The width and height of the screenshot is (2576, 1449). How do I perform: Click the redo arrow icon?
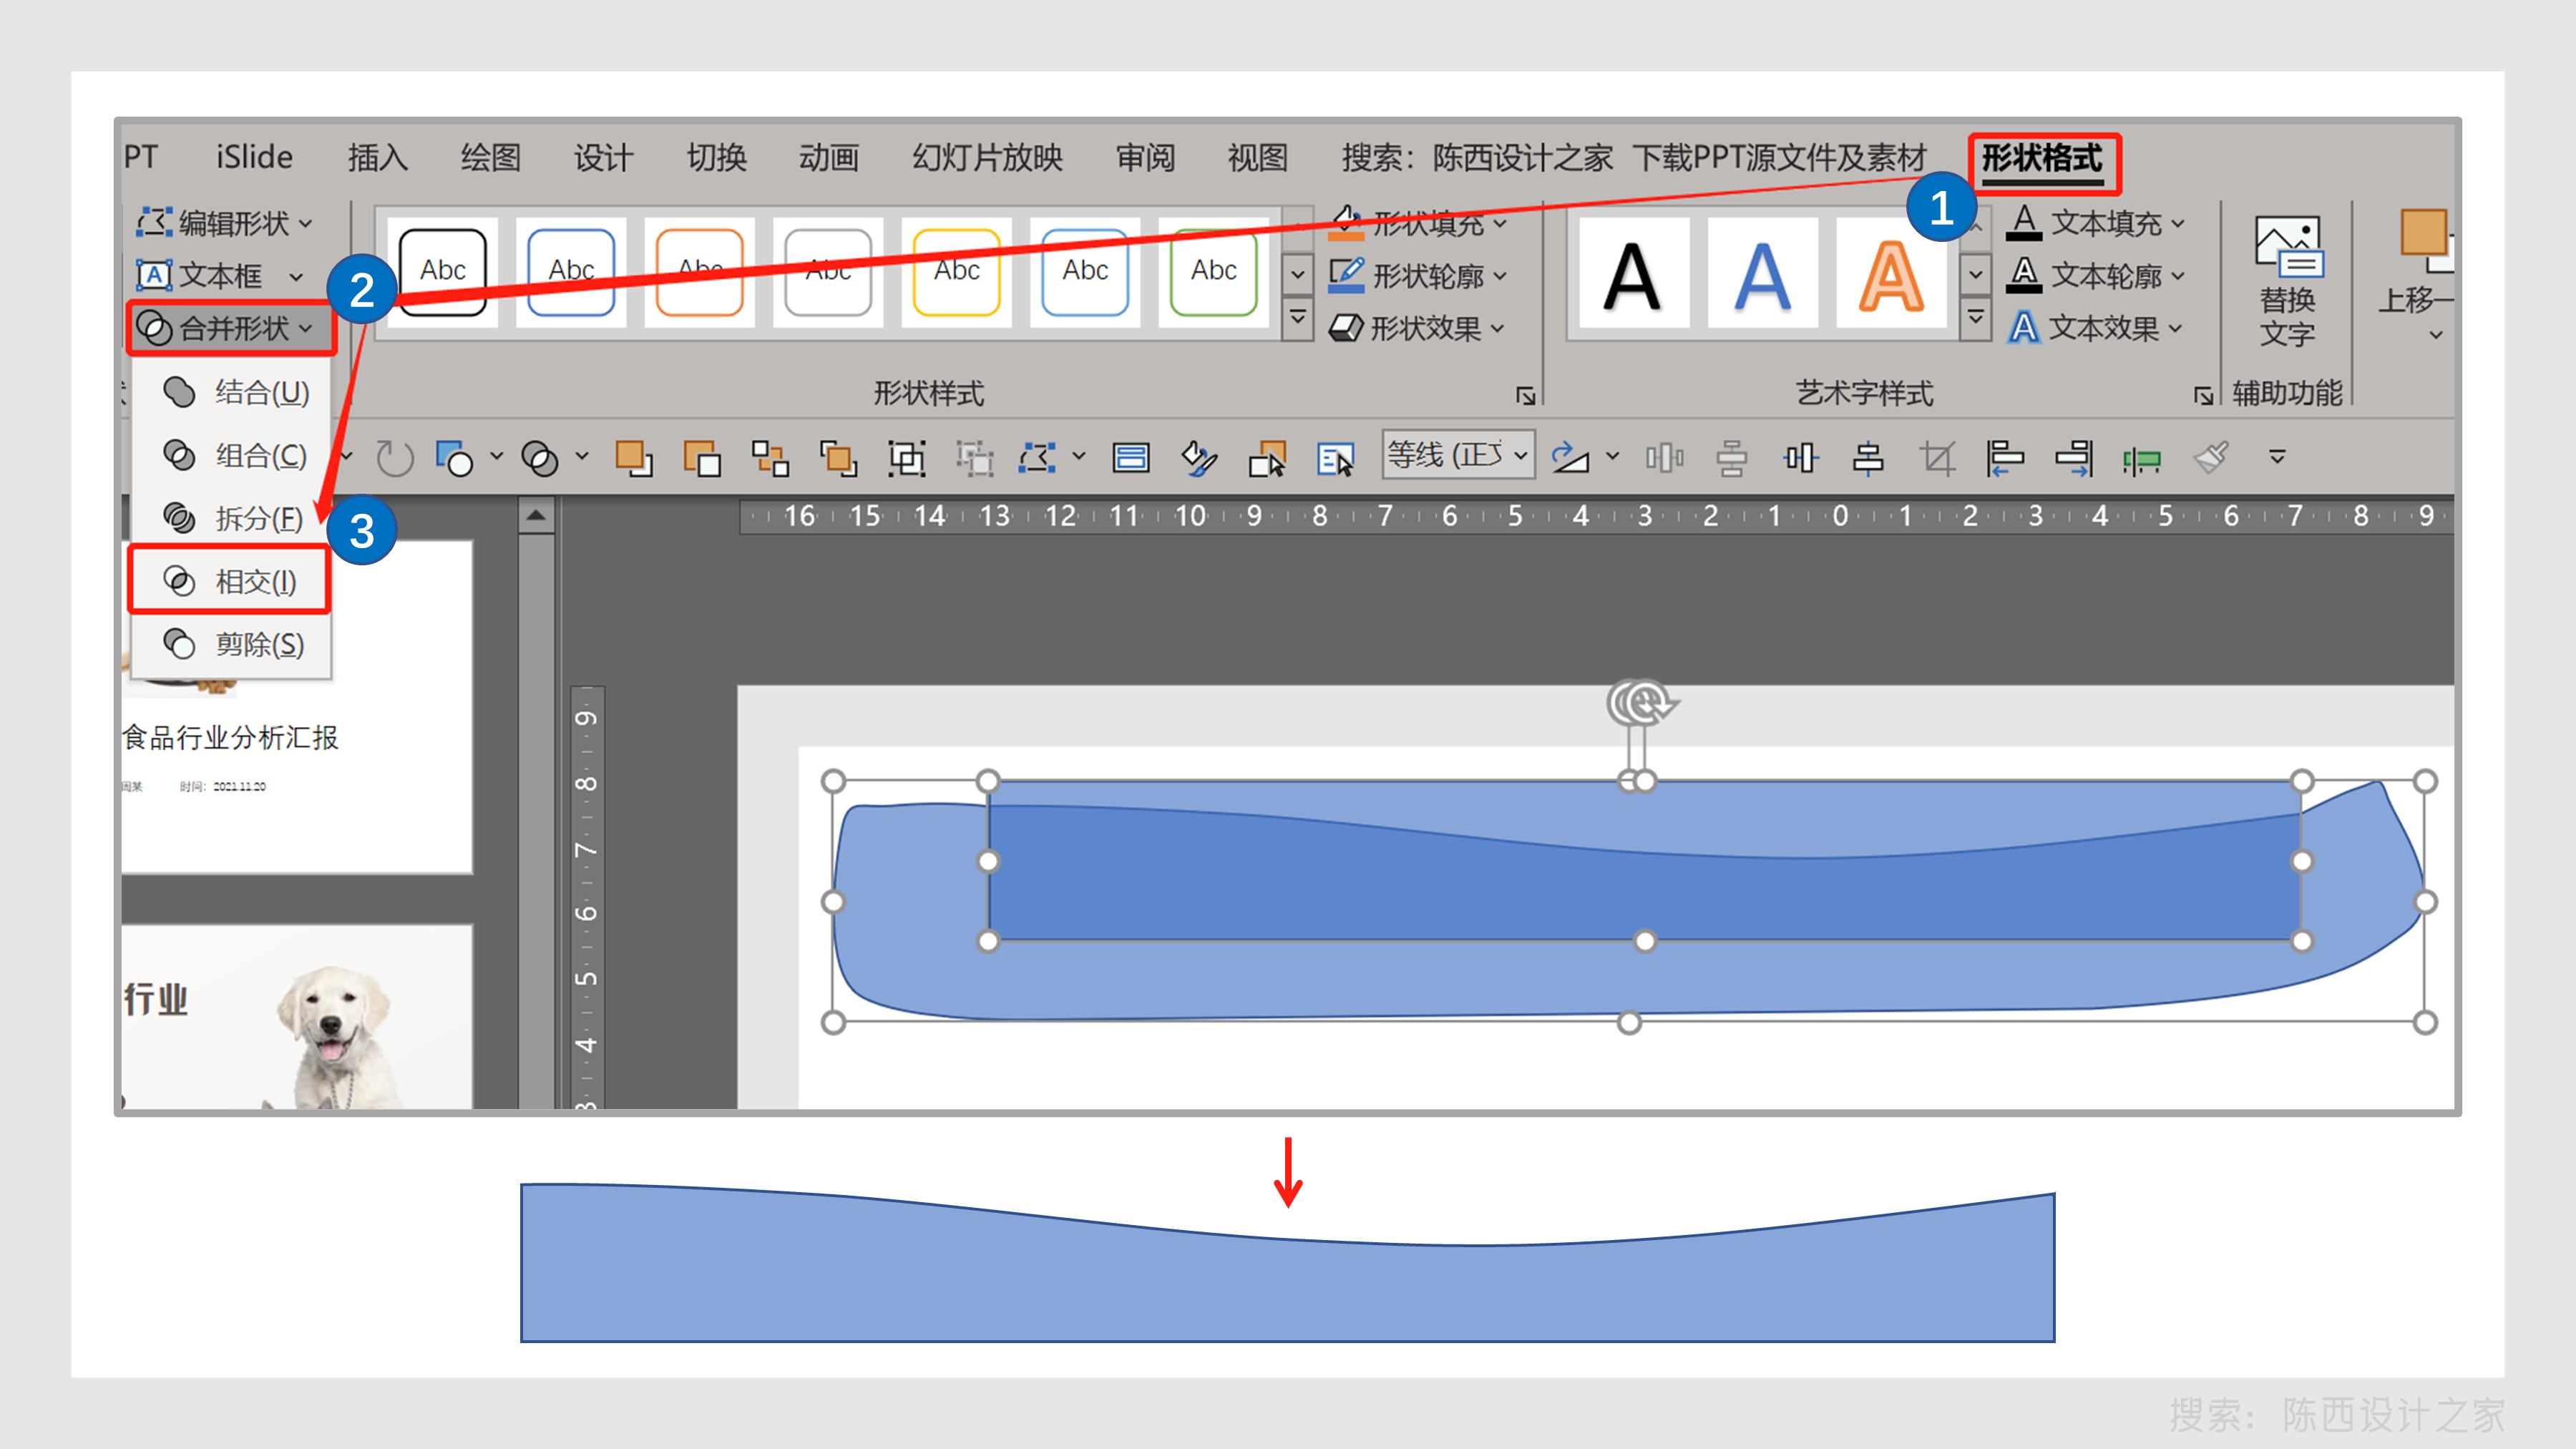click(x=394, y=459)
